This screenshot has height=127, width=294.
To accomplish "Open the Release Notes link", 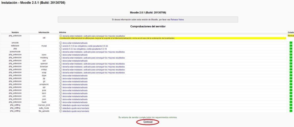I will [x=177, y=20].
